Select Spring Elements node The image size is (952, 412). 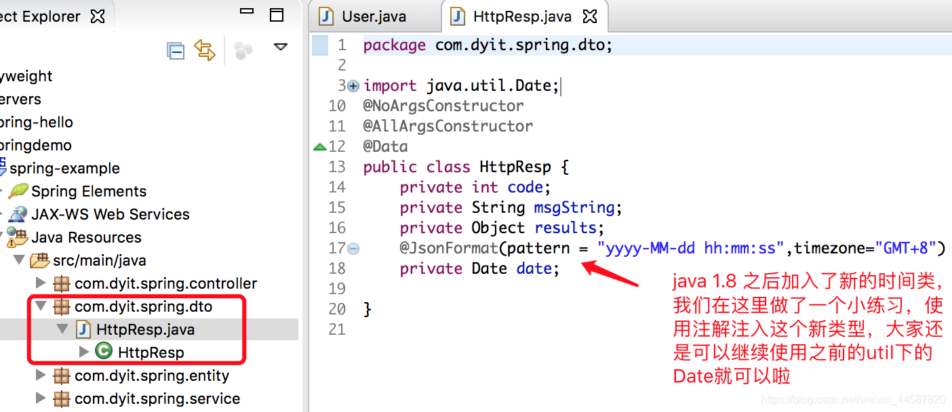[x=89, y=191]
